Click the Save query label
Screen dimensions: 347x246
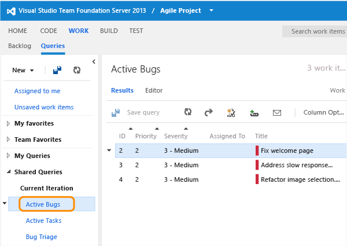coord(143,112)
